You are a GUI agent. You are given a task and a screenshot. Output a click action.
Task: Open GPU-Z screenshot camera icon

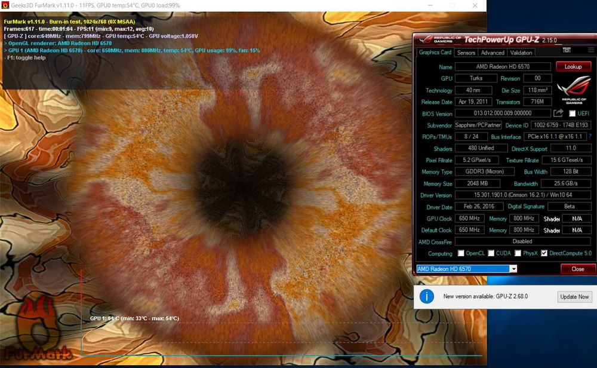(x=567, y=50)
